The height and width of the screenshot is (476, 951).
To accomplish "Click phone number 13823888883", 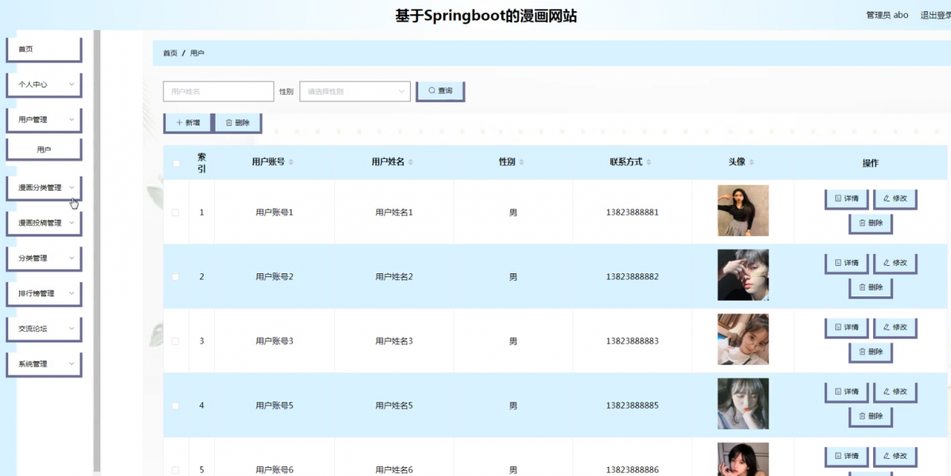I will pos(632,342).
